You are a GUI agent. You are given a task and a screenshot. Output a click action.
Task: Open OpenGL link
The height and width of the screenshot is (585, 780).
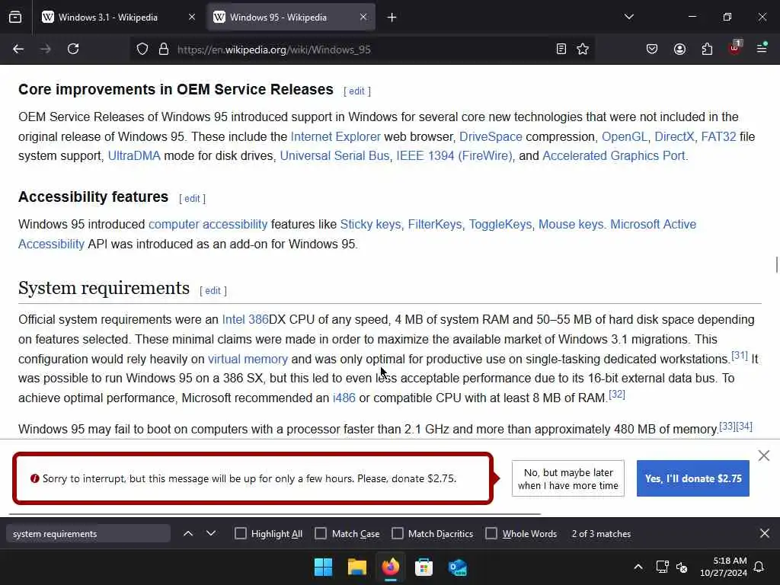tap(625, 136)
